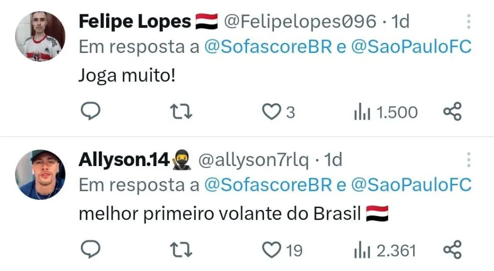Open @SaoPauloFC mention in first tweet

pyautogui.click(x=411, y=47)
